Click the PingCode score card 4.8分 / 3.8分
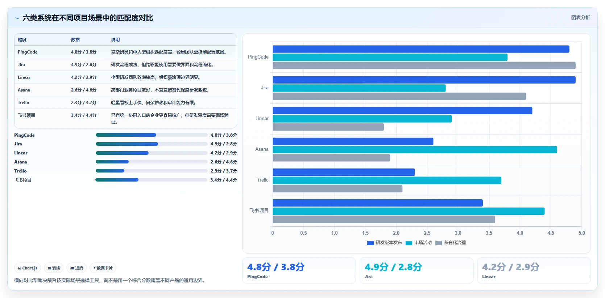This screenshot has width=605, height=298. (299, 271)
